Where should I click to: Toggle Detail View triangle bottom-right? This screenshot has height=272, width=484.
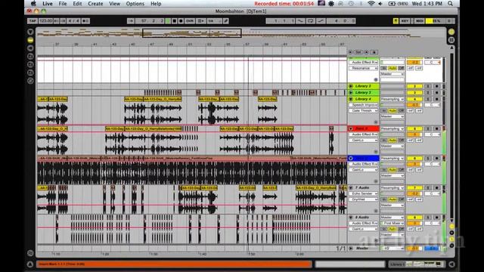pos(451,264)
